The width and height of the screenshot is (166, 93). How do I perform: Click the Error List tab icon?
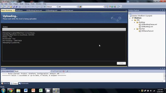click(2, 83)
